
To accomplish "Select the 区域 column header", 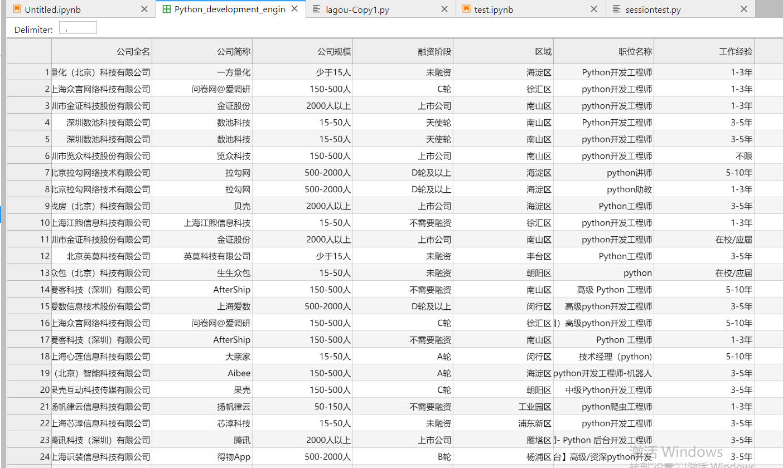I will pyautogui.click(x=503, y=51).
